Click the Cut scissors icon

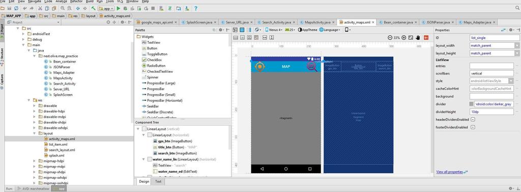pyautogui.click(x=40, y=8)
